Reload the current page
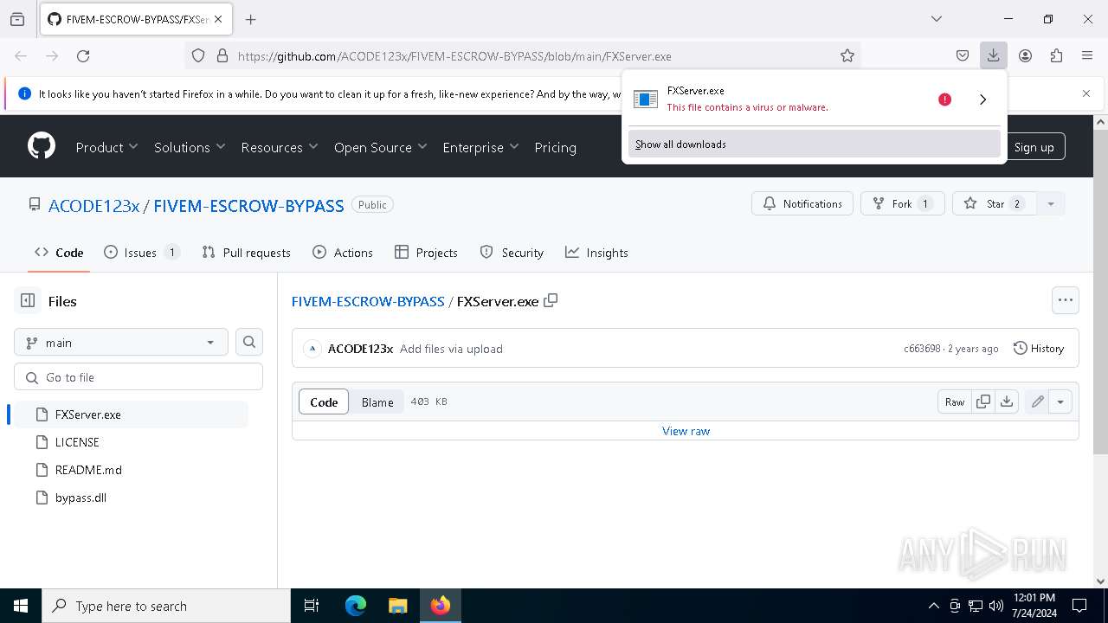Image resolution: width=1108 pixels, height=623 pixels. click(x=83, y=55)
